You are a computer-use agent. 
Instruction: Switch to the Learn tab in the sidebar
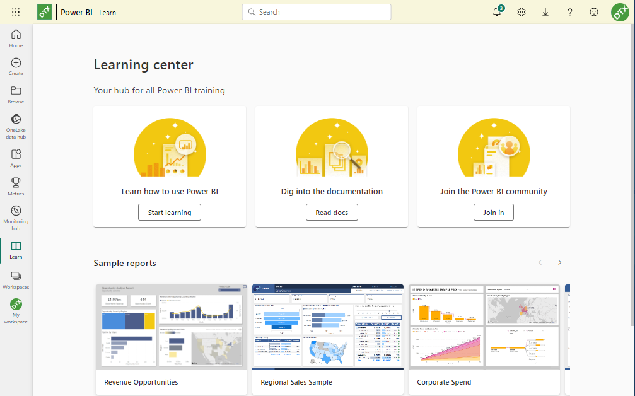click(15, 248)
